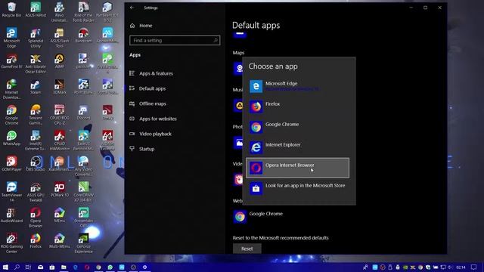This screenshot has width=484, height=272.
Task: Select Discord desktop shortcut
Action: [x=83, y=113]
